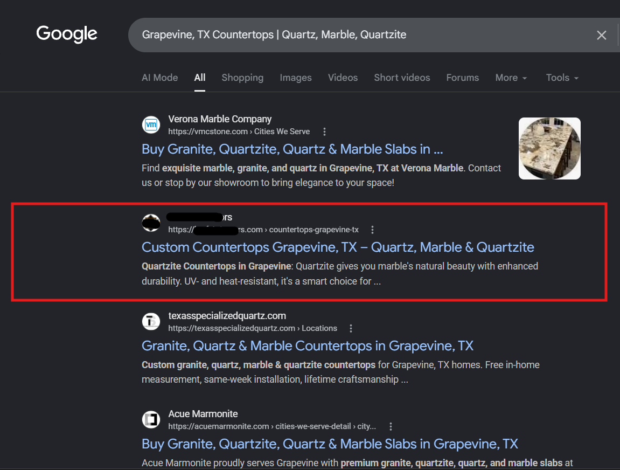Open options menu for the texasspecializedquartz result
620x470 pixels.
coord(351,328)
